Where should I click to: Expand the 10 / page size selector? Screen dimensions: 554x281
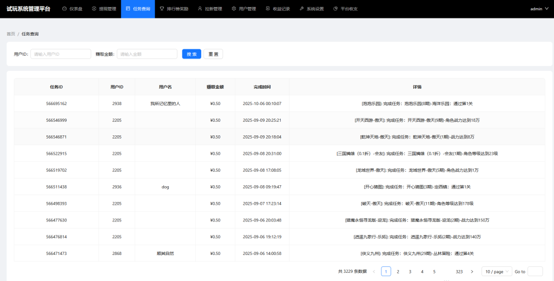click(x=496, y=271)
